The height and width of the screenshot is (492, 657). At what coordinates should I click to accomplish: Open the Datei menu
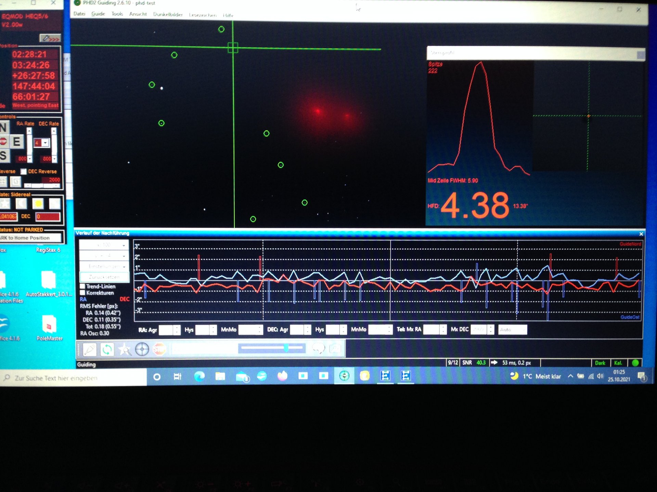click(79, 14)
